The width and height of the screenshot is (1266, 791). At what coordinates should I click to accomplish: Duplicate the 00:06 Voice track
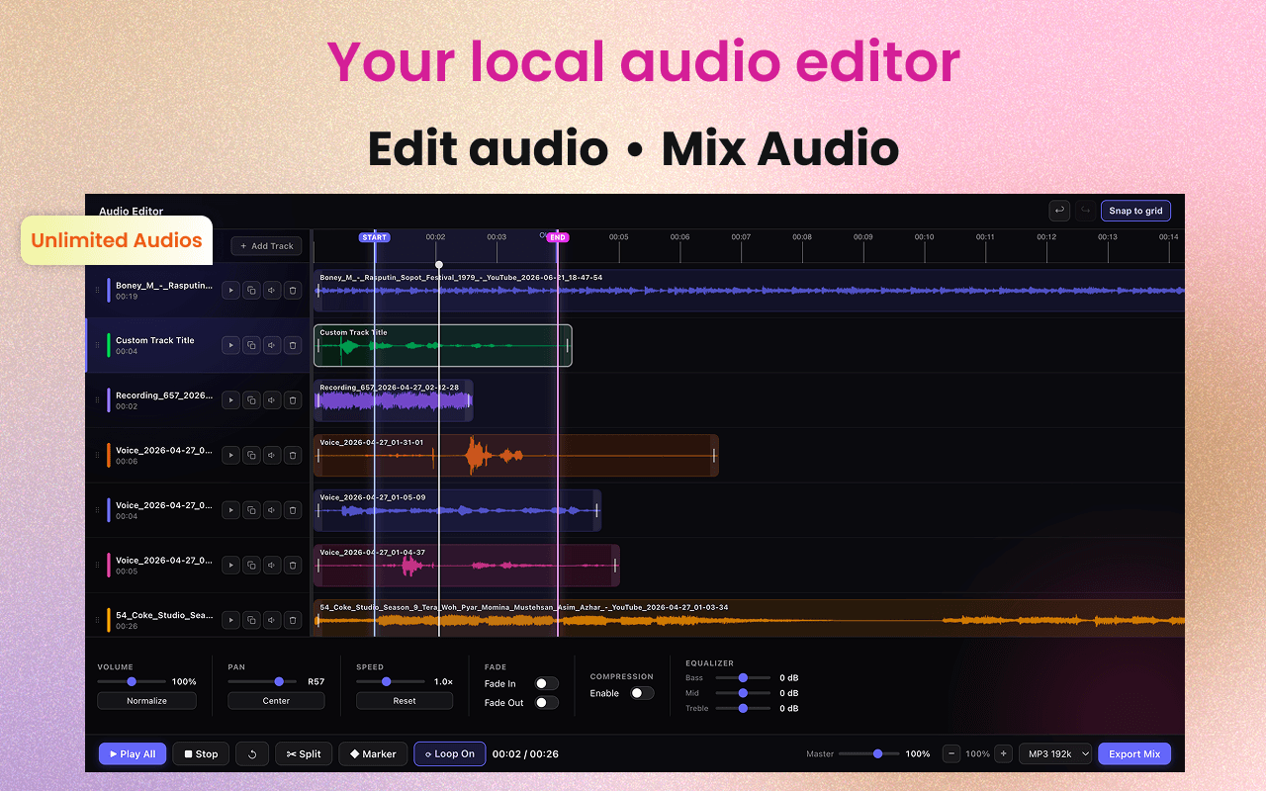point(251,455)
